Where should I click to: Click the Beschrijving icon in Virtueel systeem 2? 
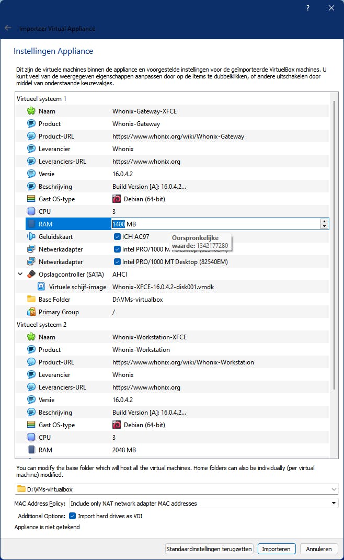tap(31, 412)
